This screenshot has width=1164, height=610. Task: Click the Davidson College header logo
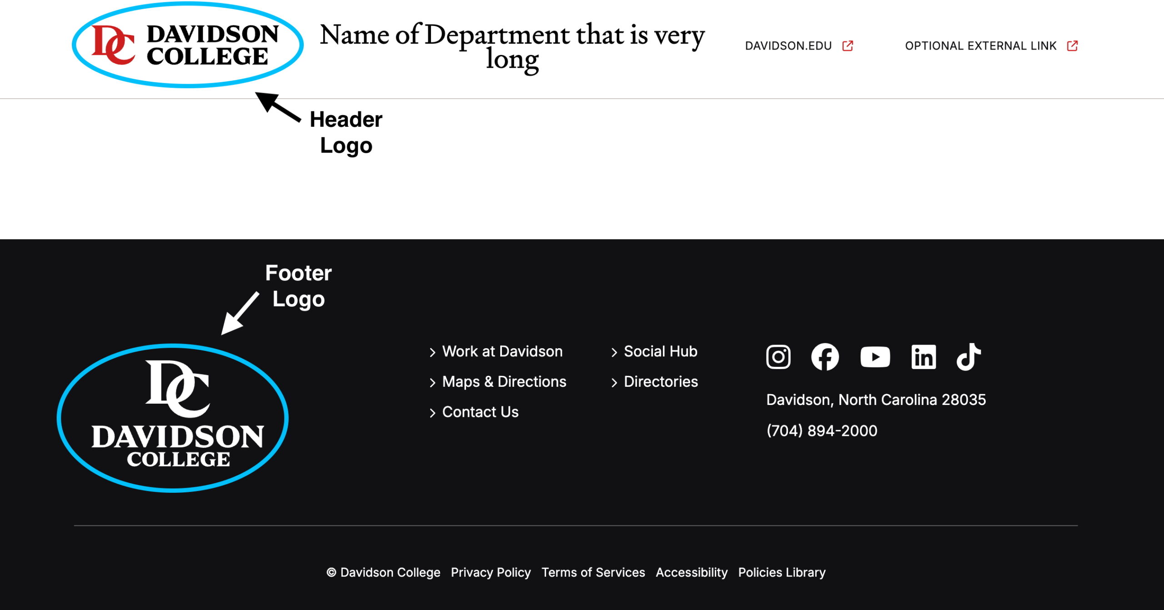[x=186, y=45]
